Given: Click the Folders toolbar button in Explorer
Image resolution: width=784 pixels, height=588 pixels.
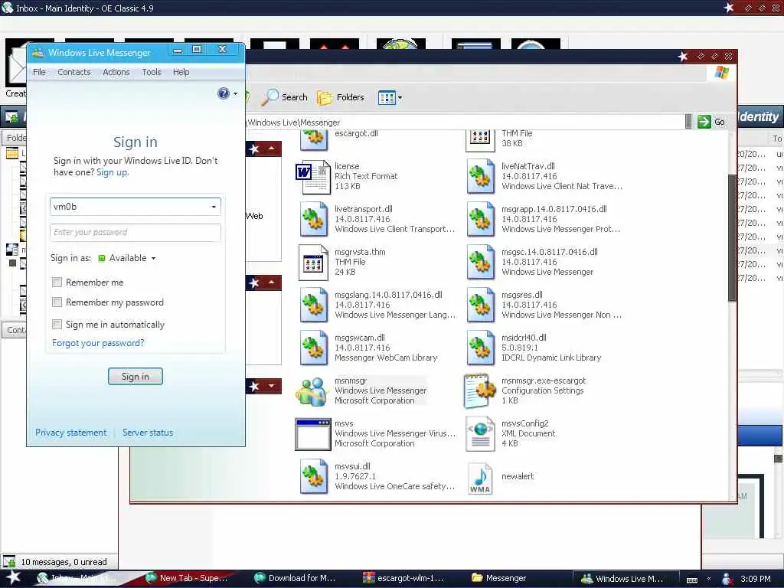Looking at the screenshot, I should tap(341, 97).
